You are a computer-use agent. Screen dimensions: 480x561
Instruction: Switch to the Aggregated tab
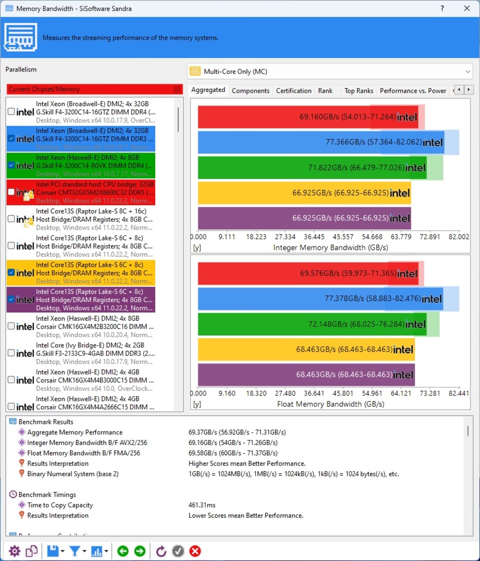point(208,90)
